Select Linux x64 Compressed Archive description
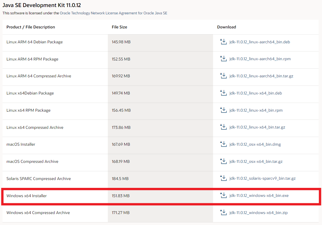This screenshot has height=225, width=322. (x=35, y=127)
